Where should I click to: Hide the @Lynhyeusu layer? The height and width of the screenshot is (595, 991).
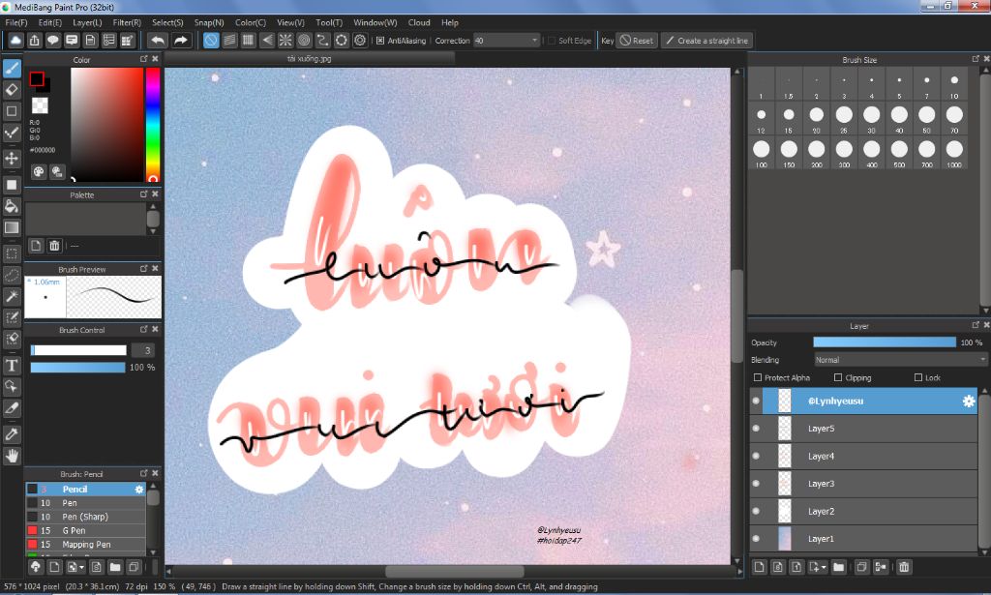coord(756,402)
